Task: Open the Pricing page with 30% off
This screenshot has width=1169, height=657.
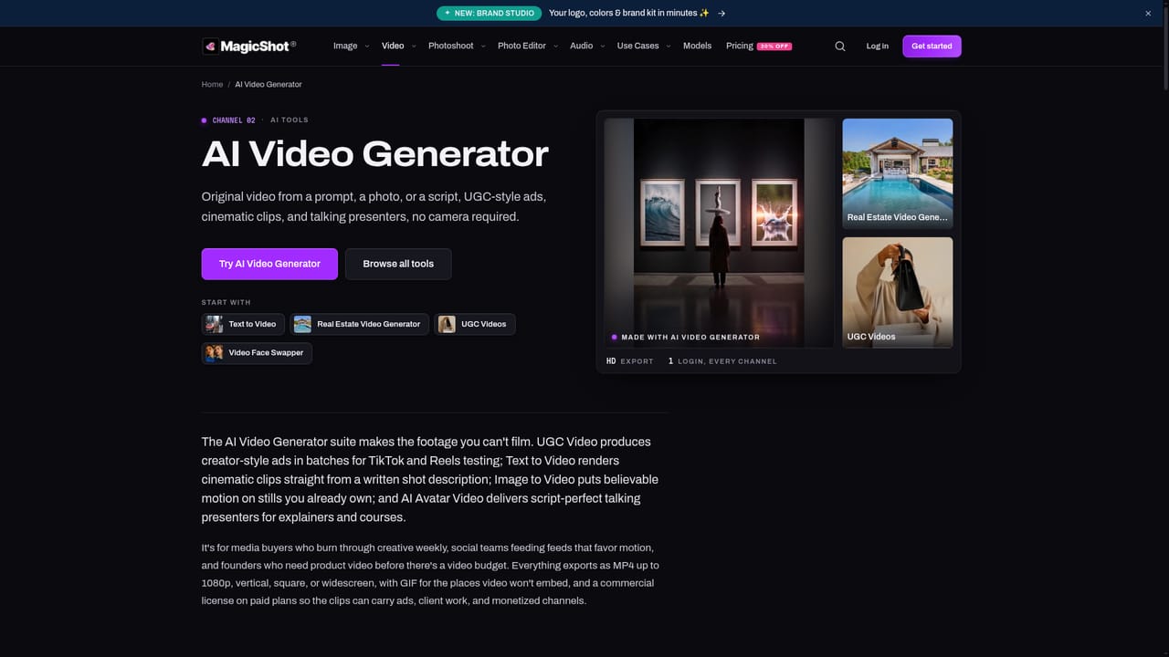Action: point(759,46)
